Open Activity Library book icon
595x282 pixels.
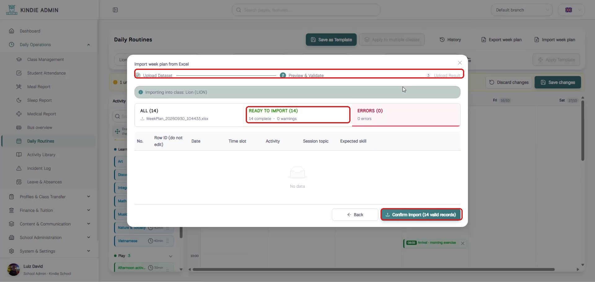click(x=19, y=155)
